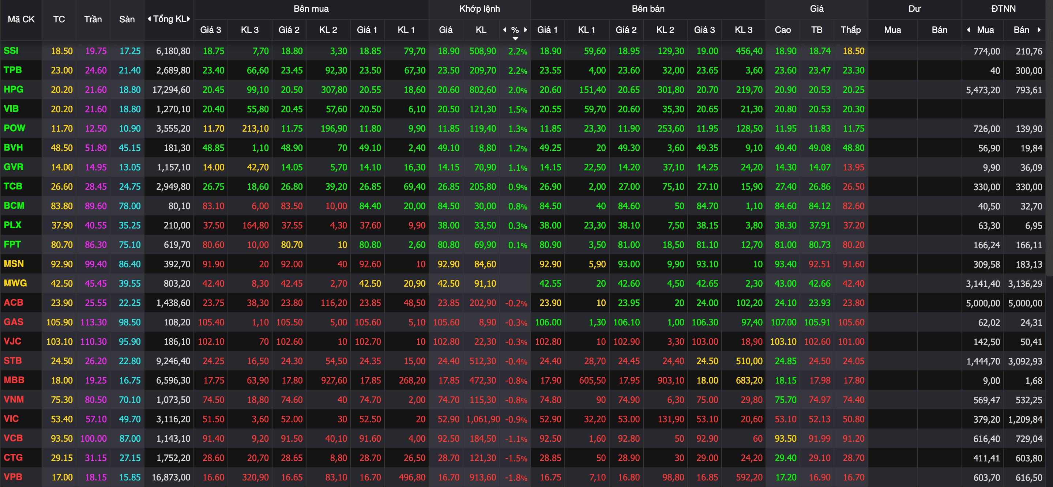Select the VIC ticker
The height and width of the screenshot is (487, 1053).
(11, 419)
